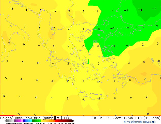The height and width of the screenshot is (124, 161).
Task: Pick the dark blue legend swatch above -30
Action: 24,121
